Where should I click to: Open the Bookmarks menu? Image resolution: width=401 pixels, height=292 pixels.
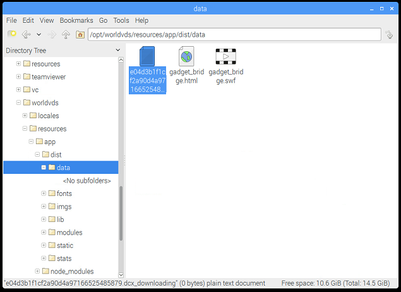coord(76,20)
